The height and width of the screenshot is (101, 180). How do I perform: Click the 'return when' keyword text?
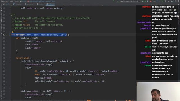tap(22, 58)
